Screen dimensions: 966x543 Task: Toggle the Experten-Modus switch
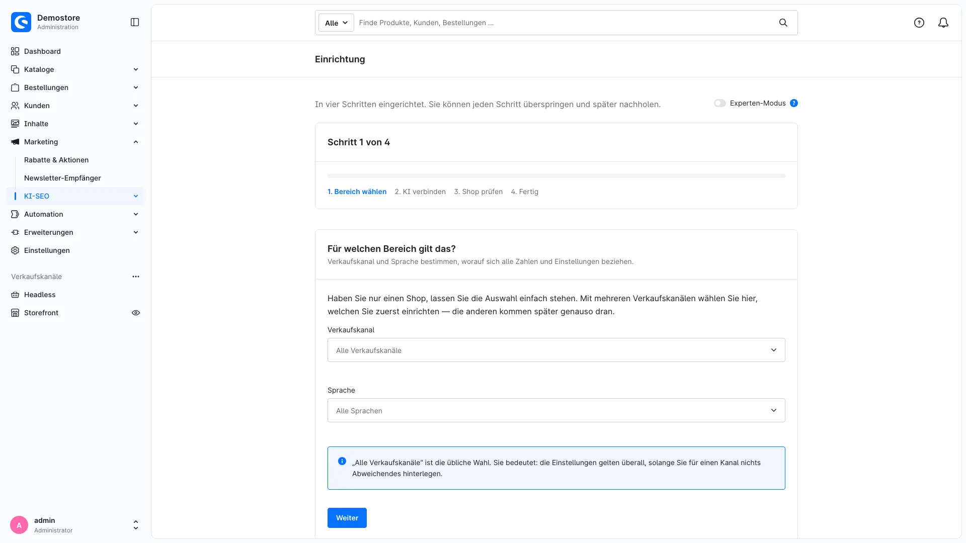[x=720, y=103]
